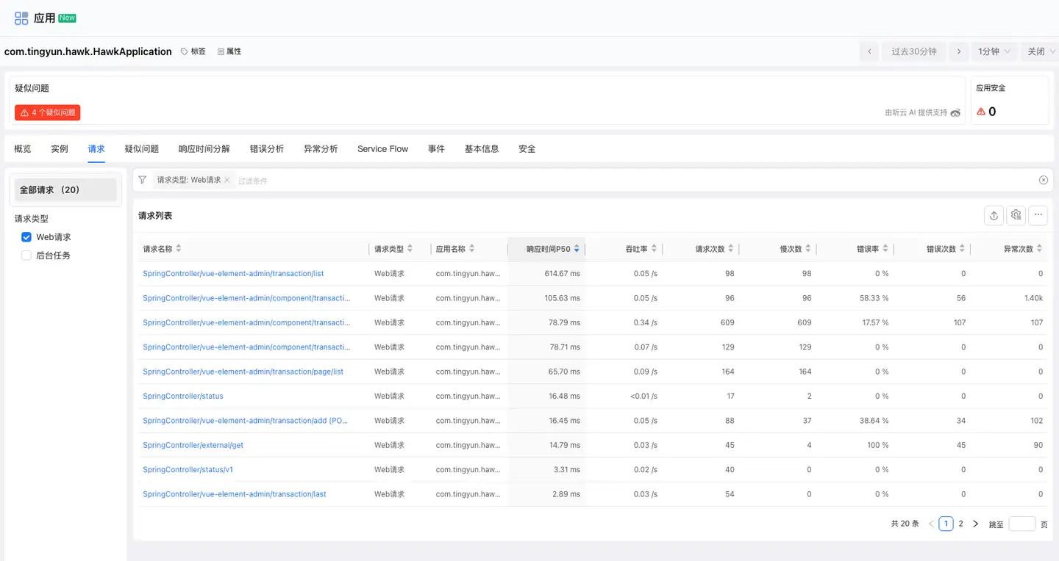Image resolution: width=1059 pixels, height=561 pixels.
Task: Open SpringController/external/get request link
Action: click(x=193, y=445)
